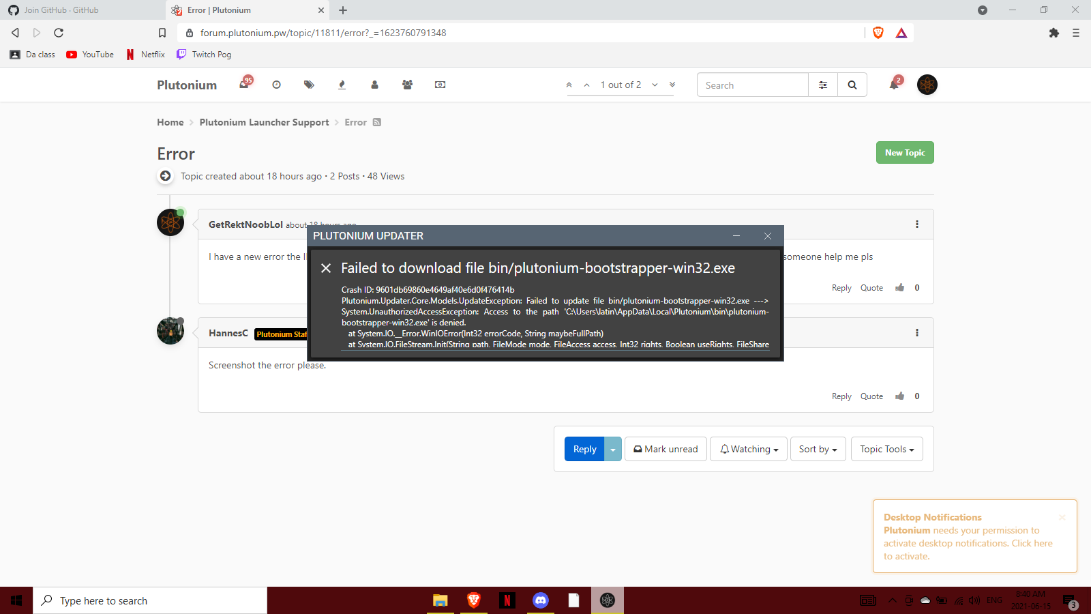
Task: Open Brave main menu hamburger
Action: coord(1076,33)
